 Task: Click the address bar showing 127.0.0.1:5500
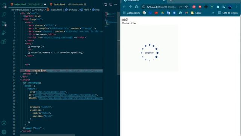point(162,7)
